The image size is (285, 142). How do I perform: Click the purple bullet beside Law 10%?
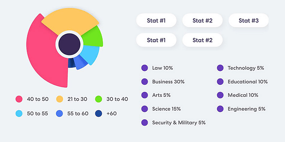[145, 68]
